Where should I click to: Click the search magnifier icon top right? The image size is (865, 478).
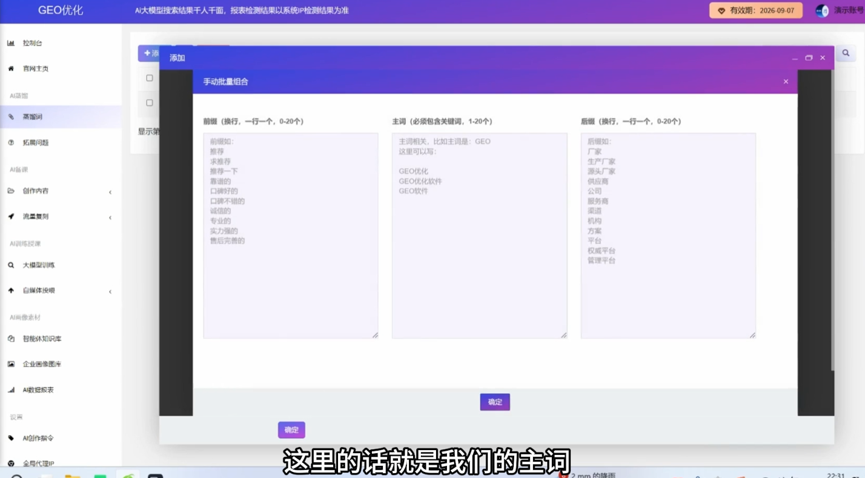(x=846, y=53)
